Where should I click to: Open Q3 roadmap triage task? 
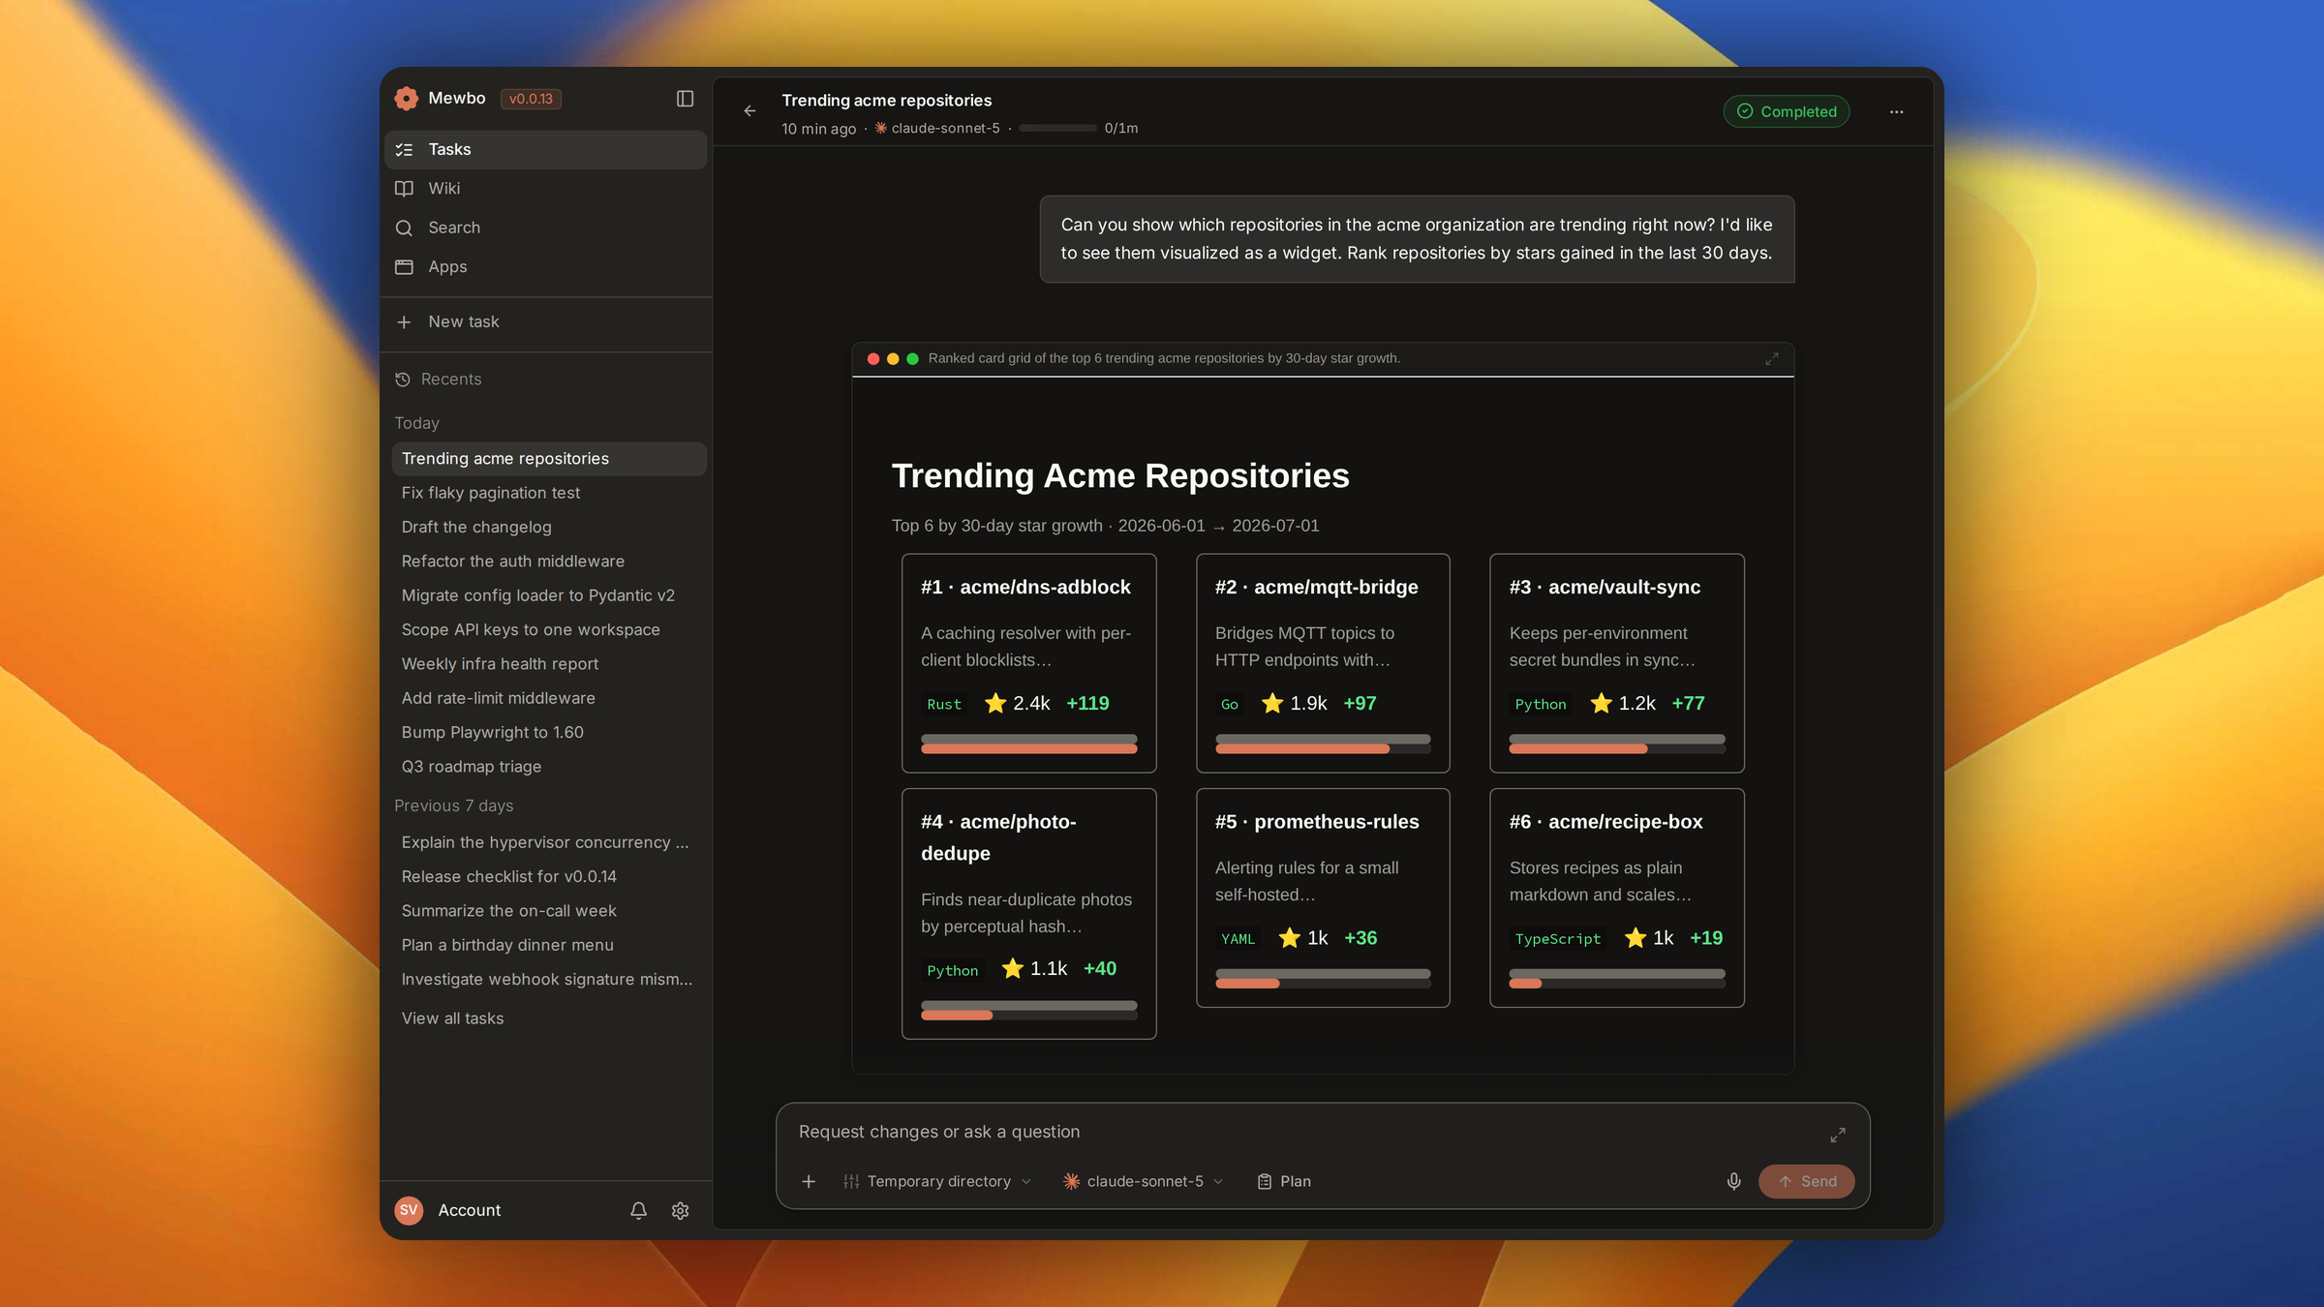click(549, 767)
